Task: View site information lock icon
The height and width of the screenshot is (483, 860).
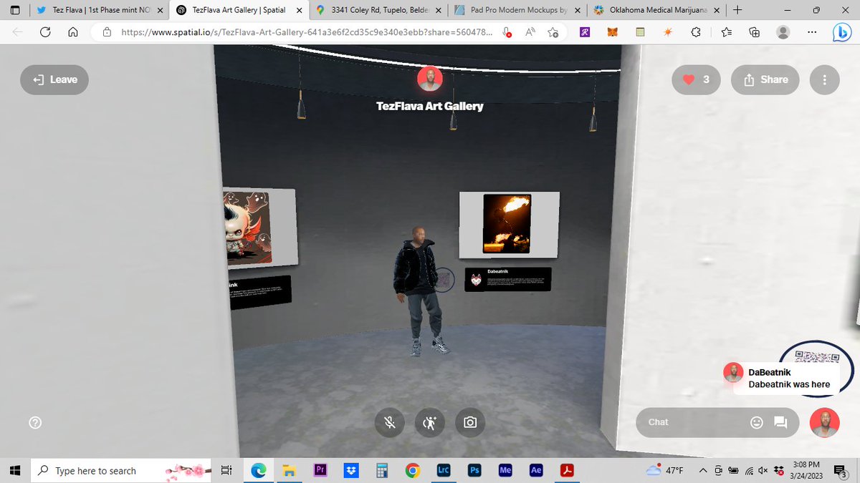Action: click(107, 32)
